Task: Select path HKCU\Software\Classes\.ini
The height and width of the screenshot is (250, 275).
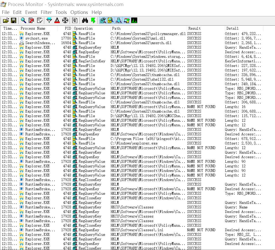Action: pyautogui.click(x=137, y=230)
